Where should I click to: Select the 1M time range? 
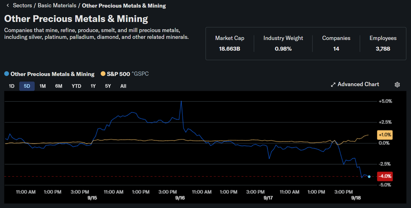(x=43, y=86)
